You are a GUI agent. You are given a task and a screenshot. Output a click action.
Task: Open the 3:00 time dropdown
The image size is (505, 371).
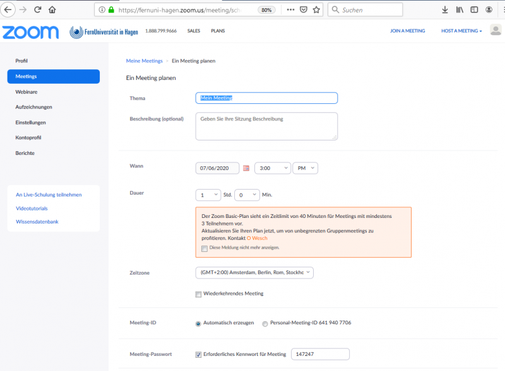point(273,168)
